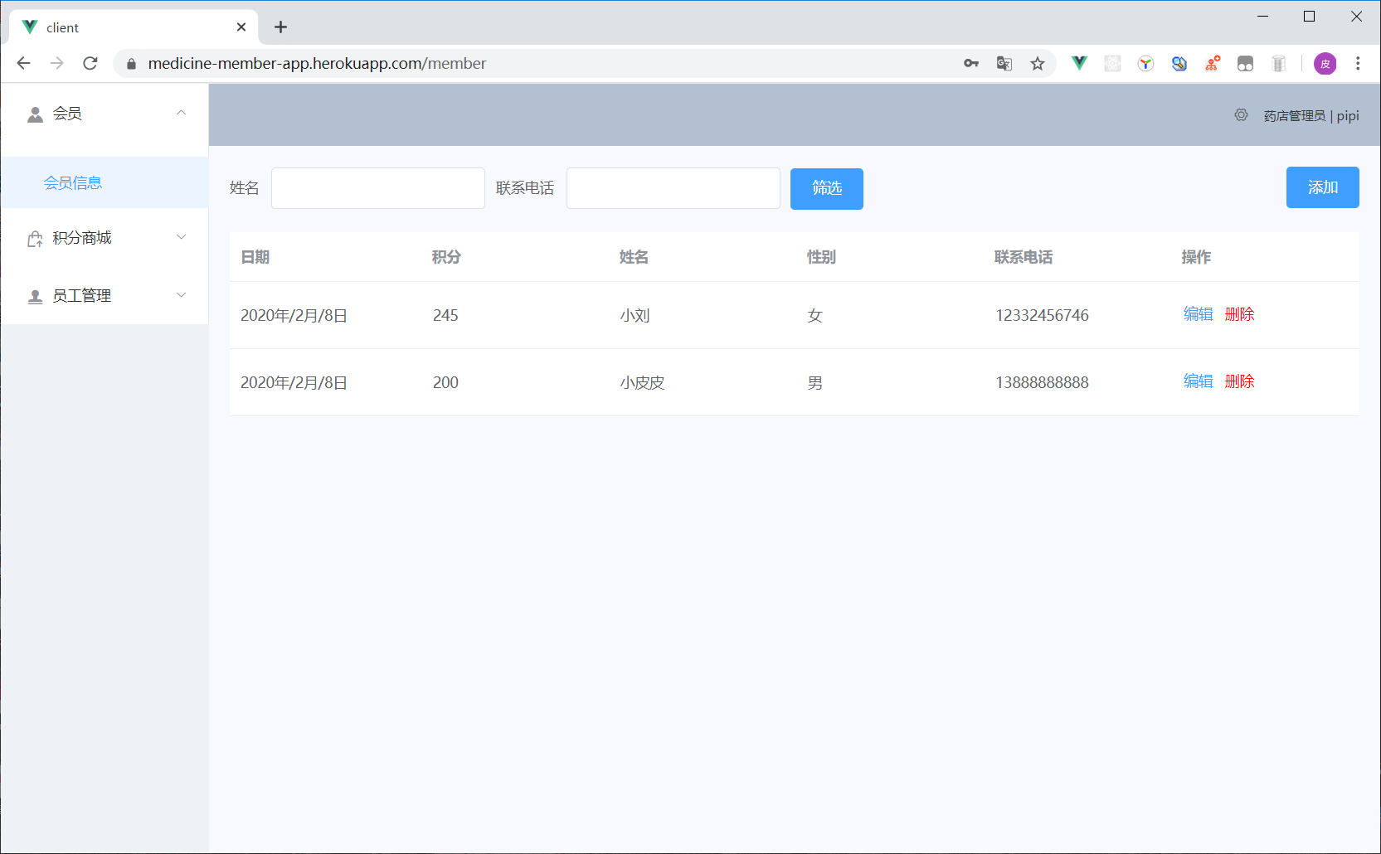Expand the 积分商城 menu chevron
Screen dimensions: 1381x854
coord(181,237)
